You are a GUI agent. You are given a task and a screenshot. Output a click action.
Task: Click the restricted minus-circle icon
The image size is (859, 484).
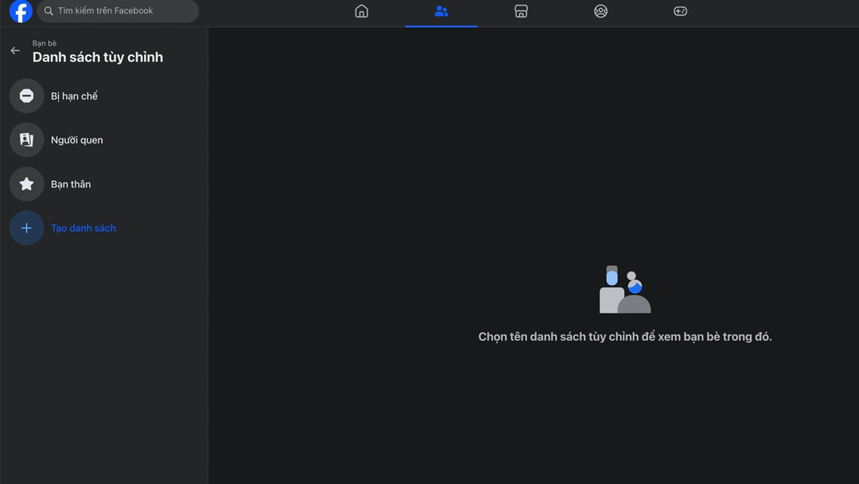[26, 96]
